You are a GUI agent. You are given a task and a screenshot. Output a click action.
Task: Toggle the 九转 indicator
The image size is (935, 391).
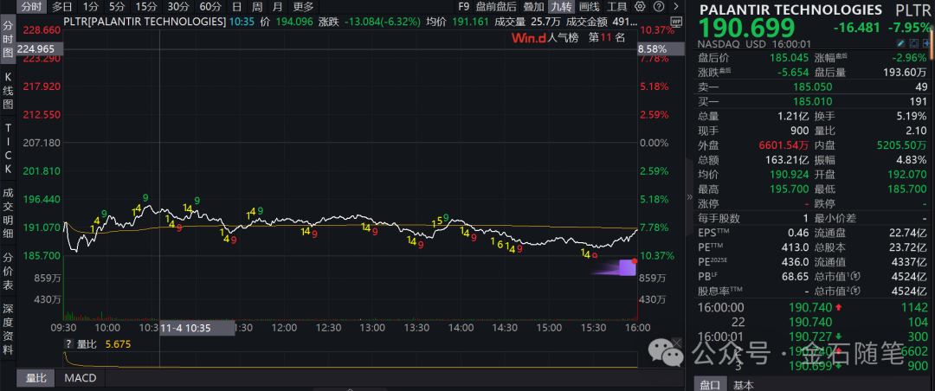pyautogui.click(x=561, y=6)
